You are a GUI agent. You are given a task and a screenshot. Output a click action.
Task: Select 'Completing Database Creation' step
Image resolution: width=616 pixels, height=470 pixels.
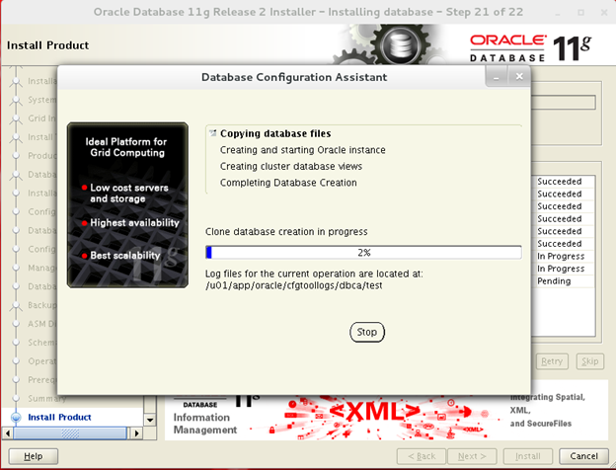pos(288,183)
